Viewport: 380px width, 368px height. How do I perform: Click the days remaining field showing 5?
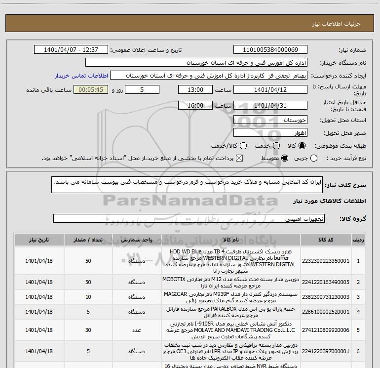(142, 89)
